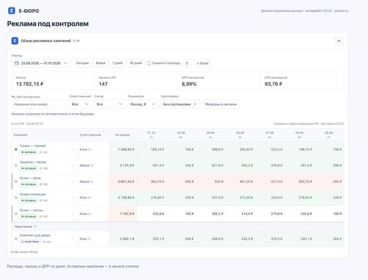Screen dimensions: 368x280
Task: Edit responsible Мария for Защёлка — белая
Action: pos(92,165)
